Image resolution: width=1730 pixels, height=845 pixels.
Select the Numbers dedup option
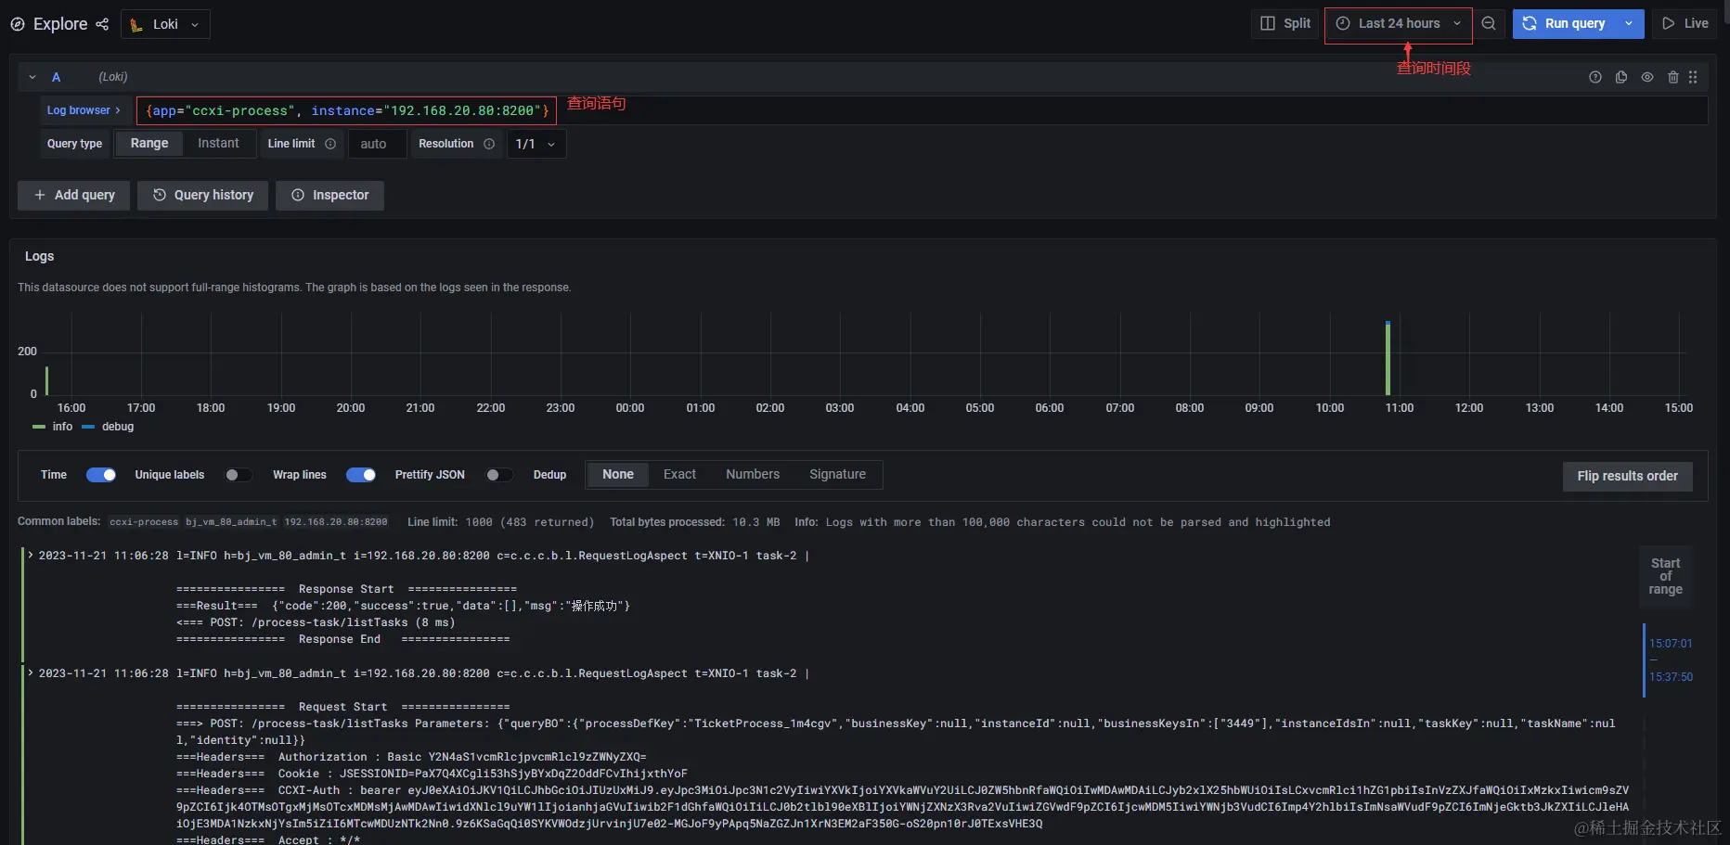pos(753,474)
